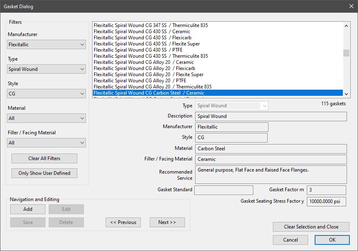Select CG 430 SS / Flexite Super gasket

click(x=218, y=44)
